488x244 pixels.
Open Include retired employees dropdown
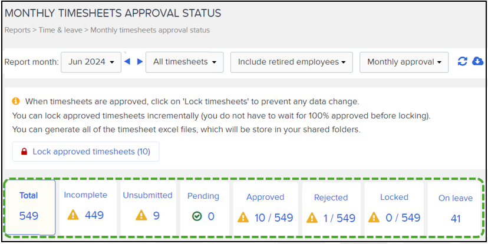291,62
